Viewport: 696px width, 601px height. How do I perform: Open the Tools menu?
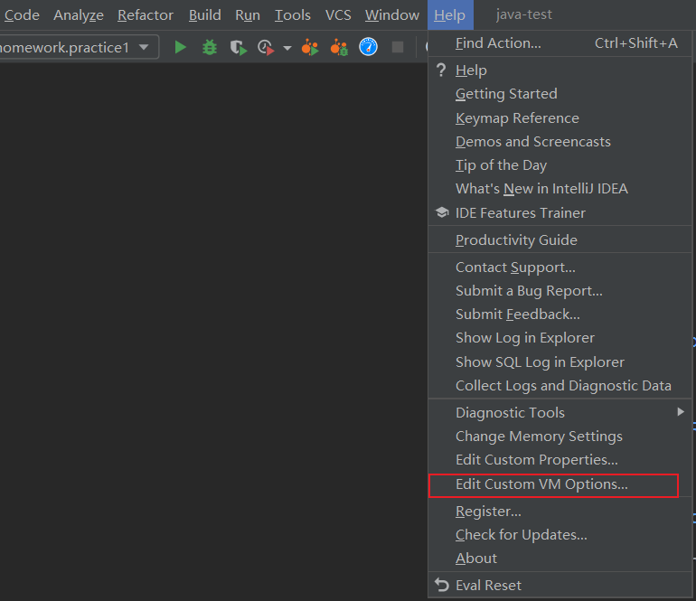(293, 15)
